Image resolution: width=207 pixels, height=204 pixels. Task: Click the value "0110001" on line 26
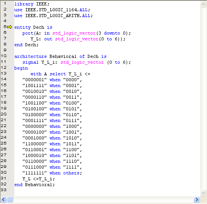coord(34,150)
